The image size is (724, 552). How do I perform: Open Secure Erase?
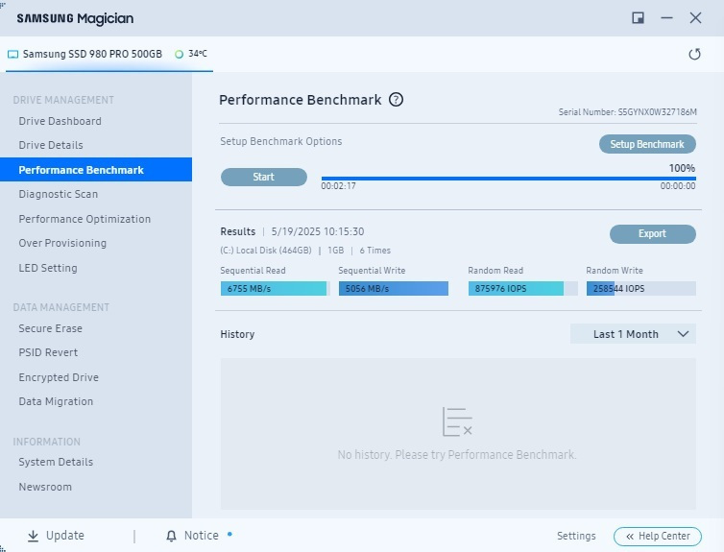click(x=50, y=328)
